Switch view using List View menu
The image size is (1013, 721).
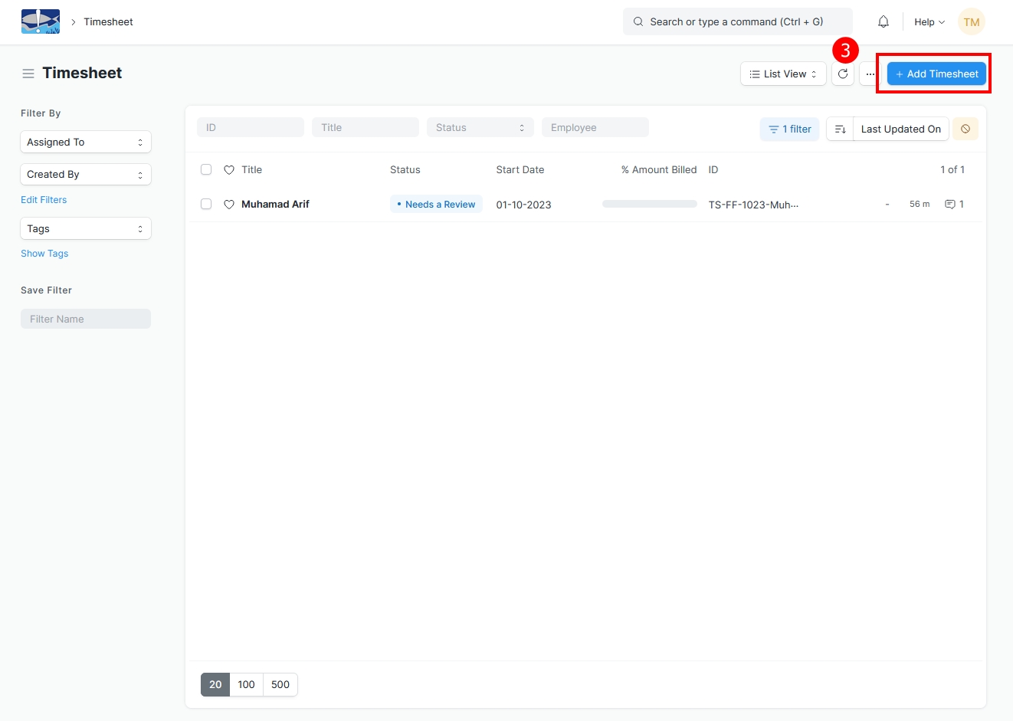coord(782,74)
